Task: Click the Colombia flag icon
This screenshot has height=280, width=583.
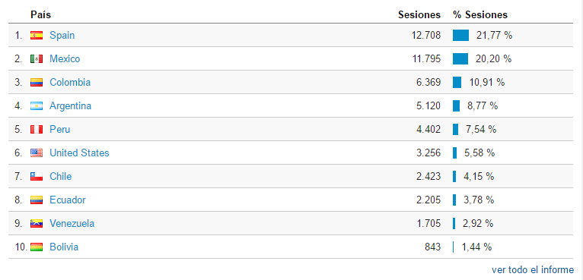Action: tap(37, 83)
